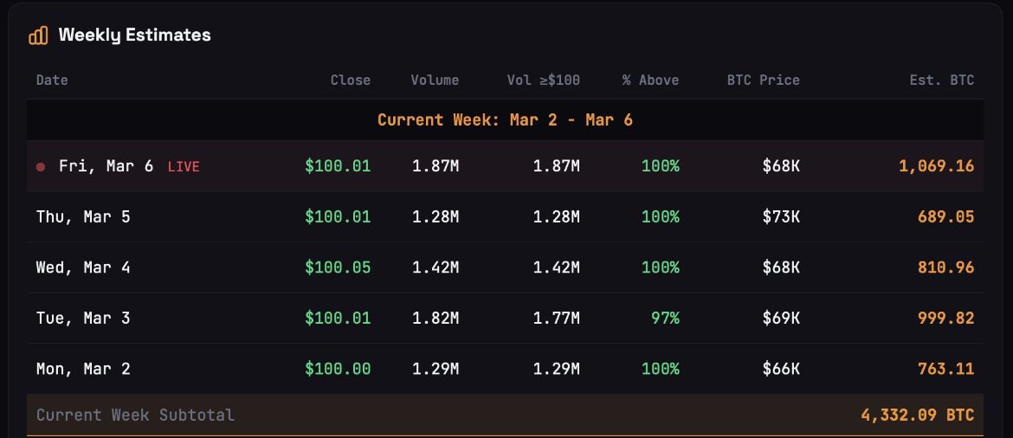Select the Current Week: Mar 2 - Mar 6 banner
The image size is (1013, 438).
(505, 120)
